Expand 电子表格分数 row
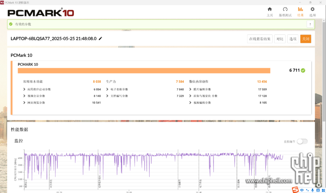 pyautogui.click(x=107, y=89)
